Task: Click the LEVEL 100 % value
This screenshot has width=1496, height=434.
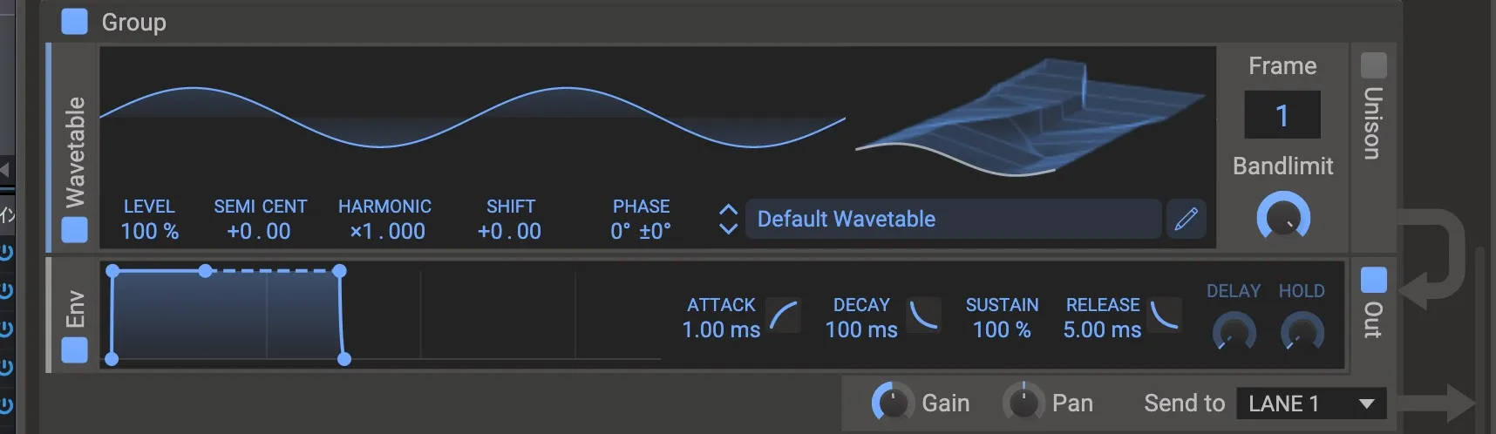Action: [x=149, y=231]
